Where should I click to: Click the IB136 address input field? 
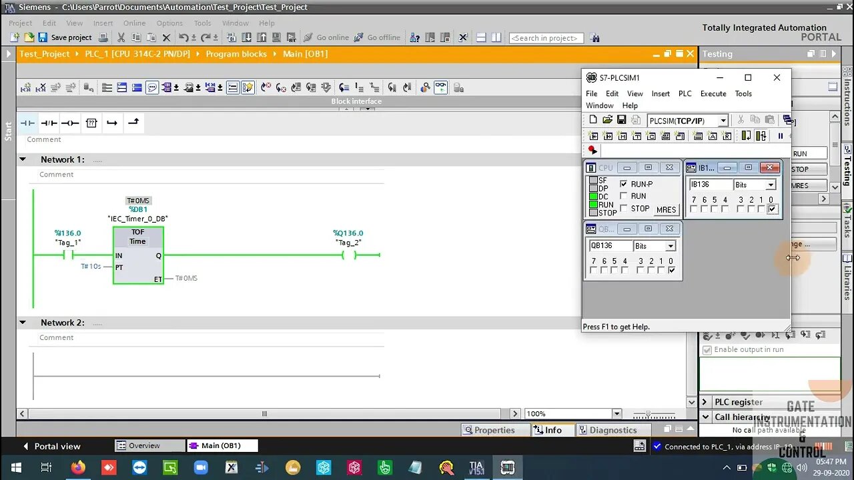pyautogui.click(x=711, y=185)
